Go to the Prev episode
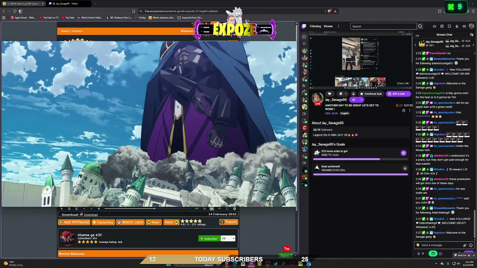This screenshot has height=268, width=477. coord(153,222)
